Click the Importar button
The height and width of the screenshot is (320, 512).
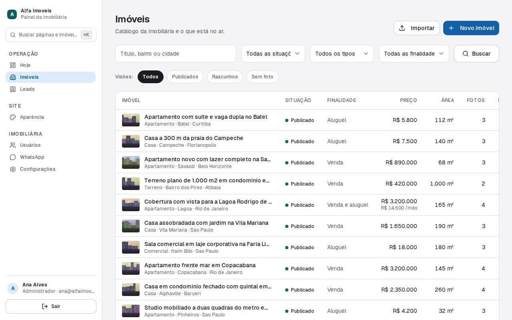(x=417, y=28)
